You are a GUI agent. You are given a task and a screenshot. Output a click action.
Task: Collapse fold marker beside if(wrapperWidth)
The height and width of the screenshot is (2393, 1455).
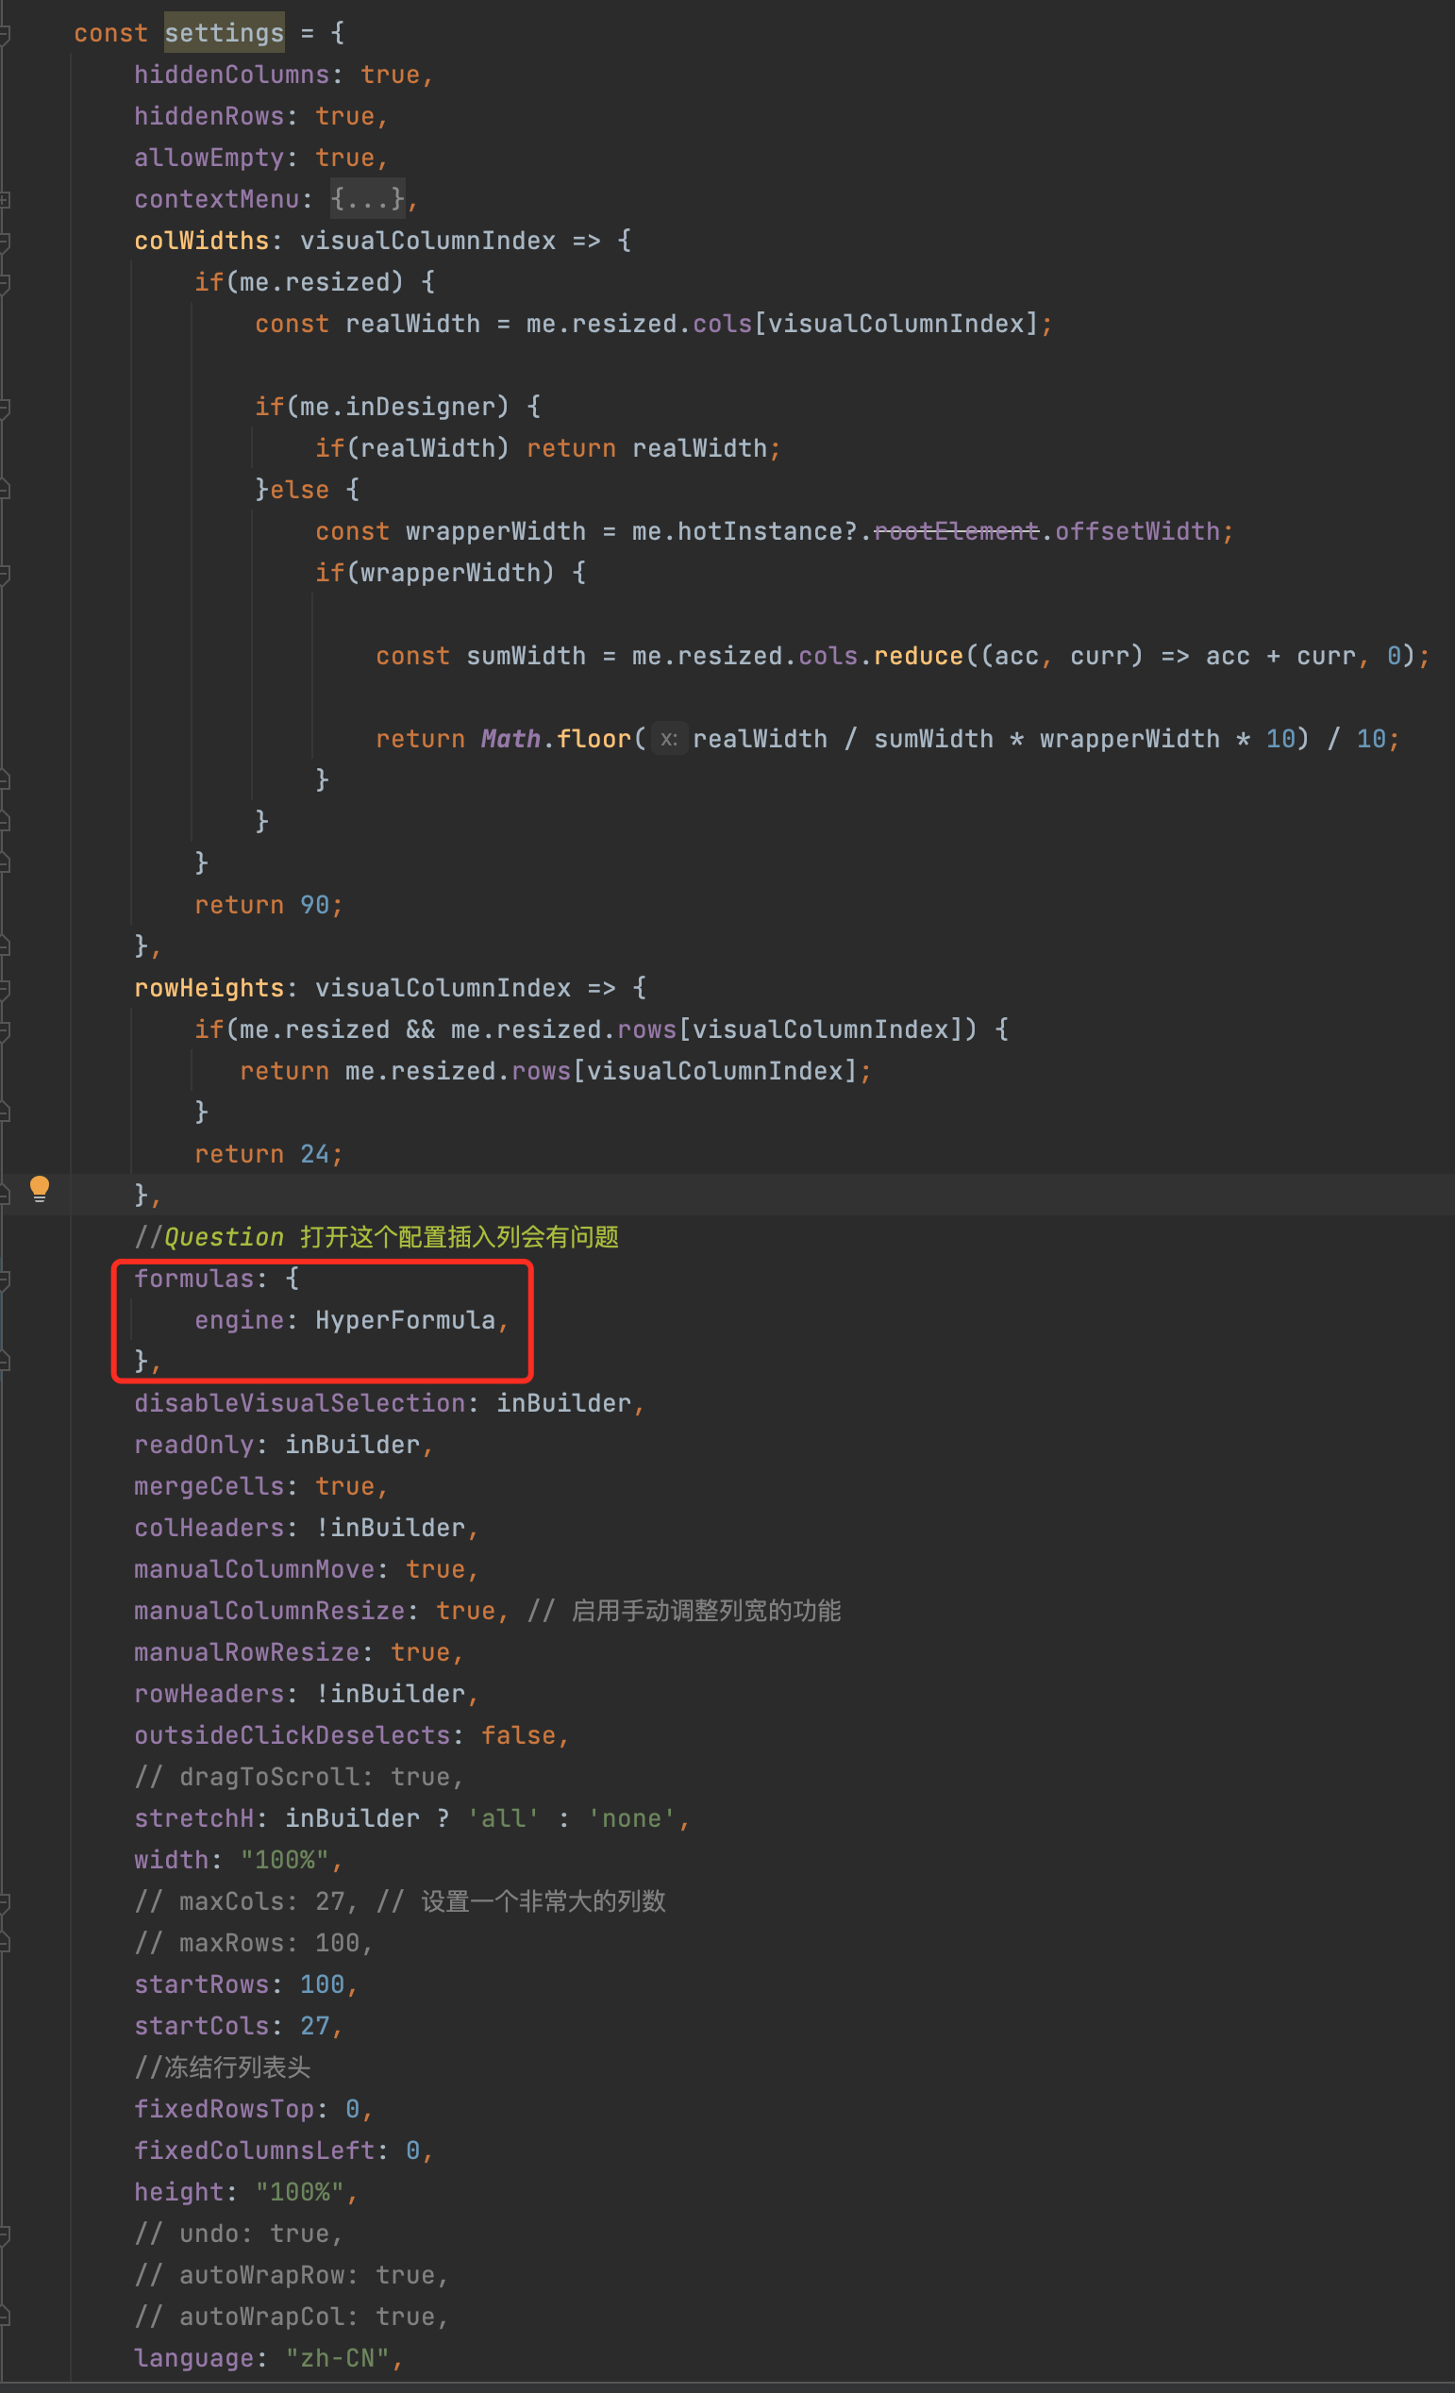click(5, 573)
